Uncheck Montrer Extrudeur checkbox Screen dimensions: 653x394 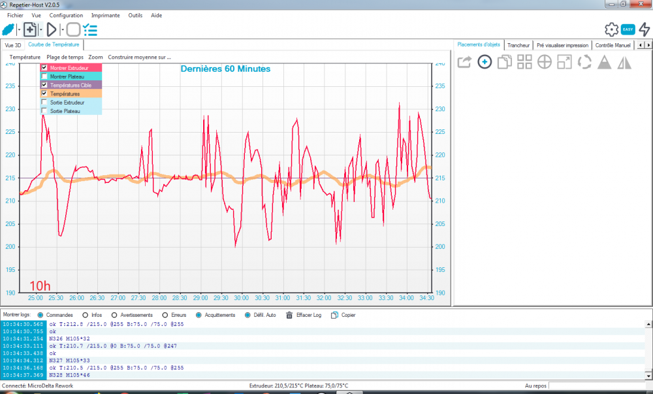pos(44,67)
